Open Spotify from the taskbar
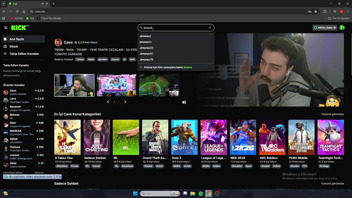Image resolution: width=352 pixels, height=198 pixels. tap(201, 194)
